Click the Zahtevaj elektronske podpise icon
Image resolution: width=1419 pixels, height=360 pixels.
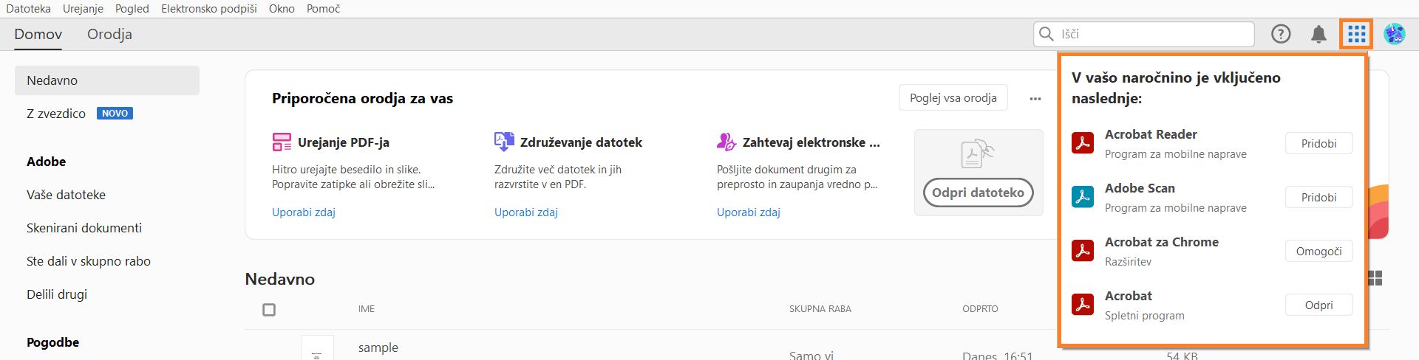pos(726,142)
